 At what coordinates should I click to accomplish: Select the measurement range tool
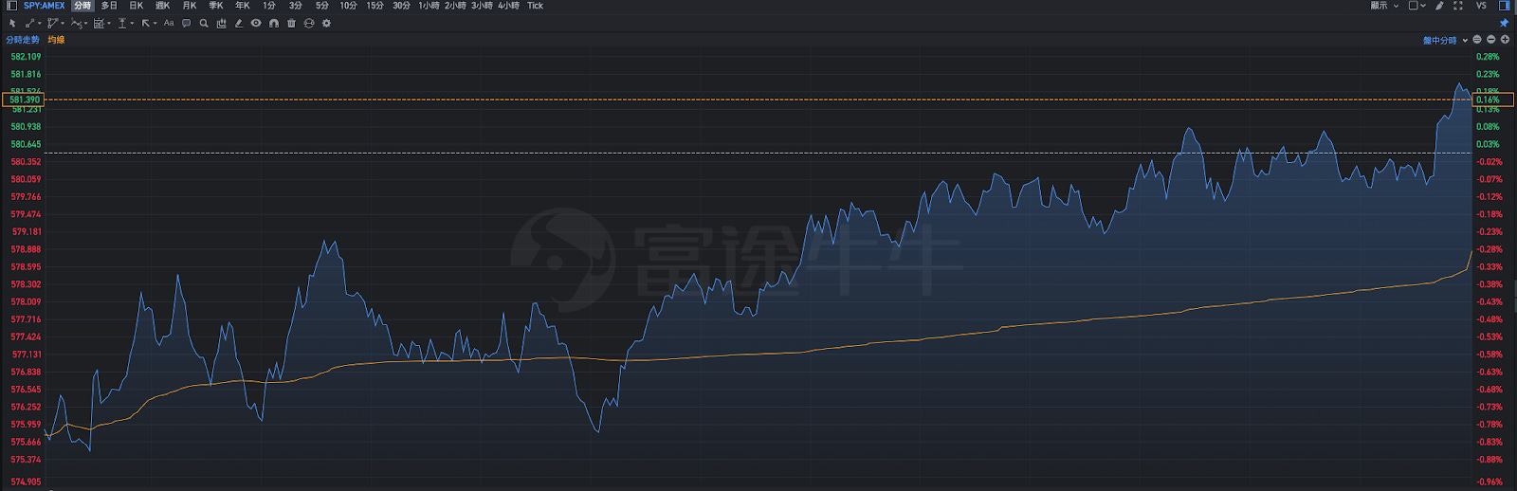click(x=99, y=23)
